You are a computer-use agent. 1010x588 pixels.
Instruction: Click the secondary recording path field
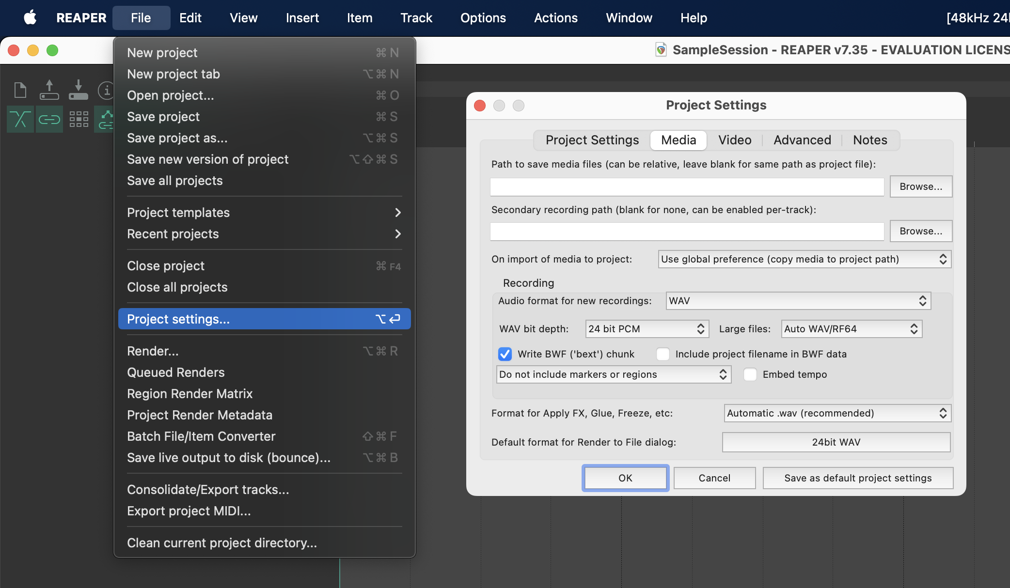pos(687,232)
